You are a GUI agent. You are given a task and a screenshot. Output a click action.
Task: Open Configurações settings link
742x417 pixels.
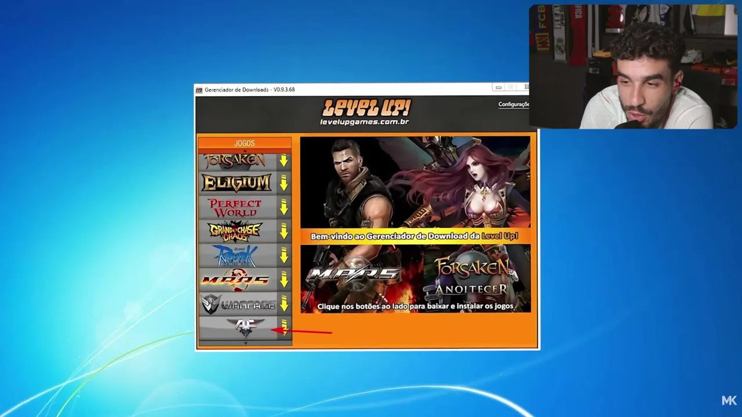(x=514, y=104)
